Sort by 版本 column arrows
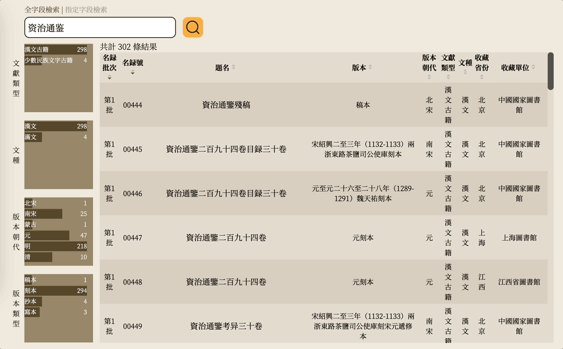The height and width of the screenshot is (349, 563). (370, 67)
